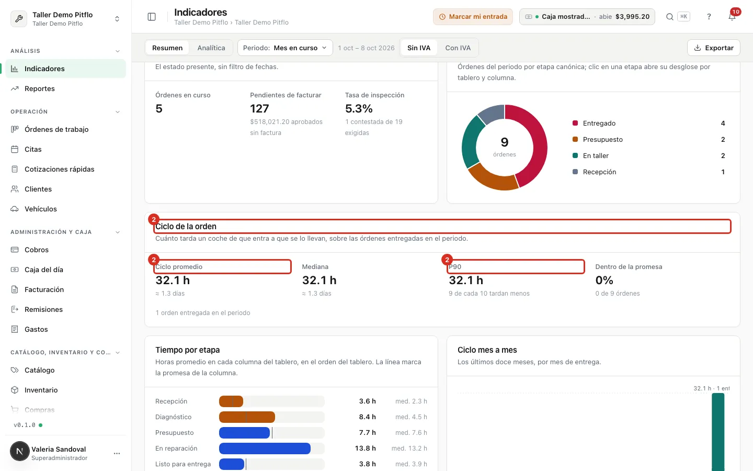Click the Cobros card icon
Screen dimensions: 753x471
pos(15,250)
